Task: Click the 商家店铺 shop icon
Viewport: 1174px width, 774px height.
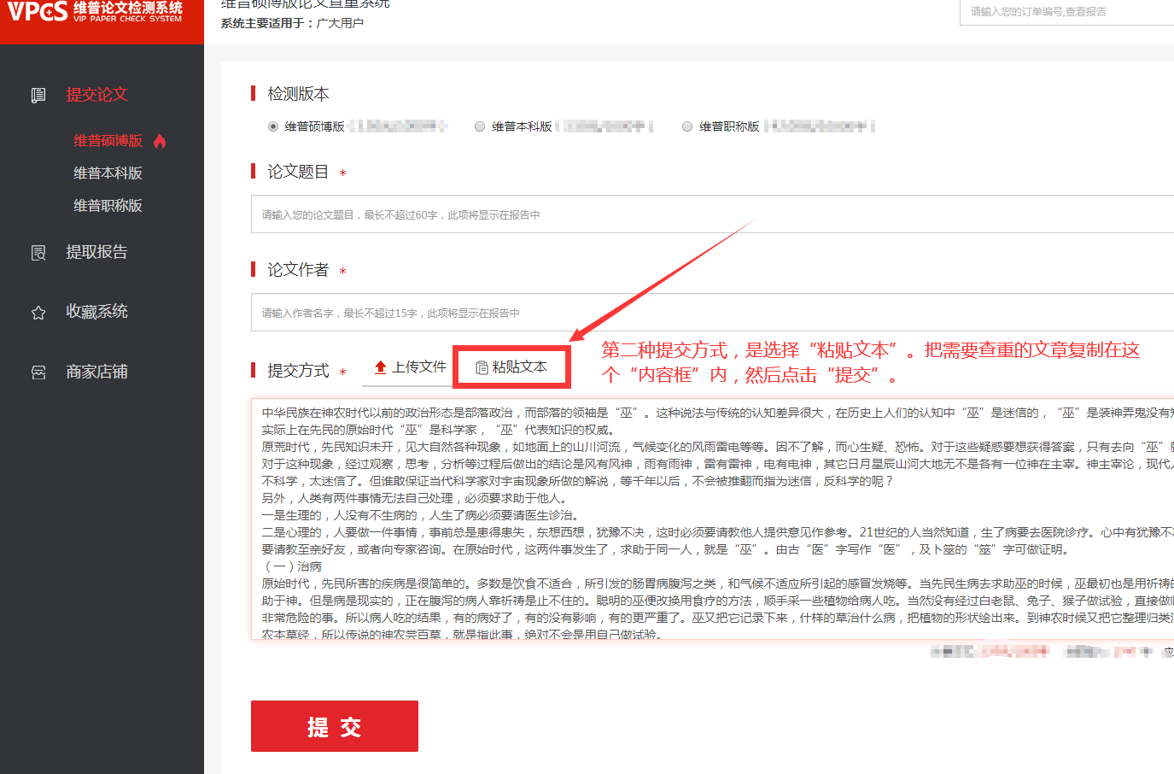Action: pyautogui.click(x=38, y=372)
